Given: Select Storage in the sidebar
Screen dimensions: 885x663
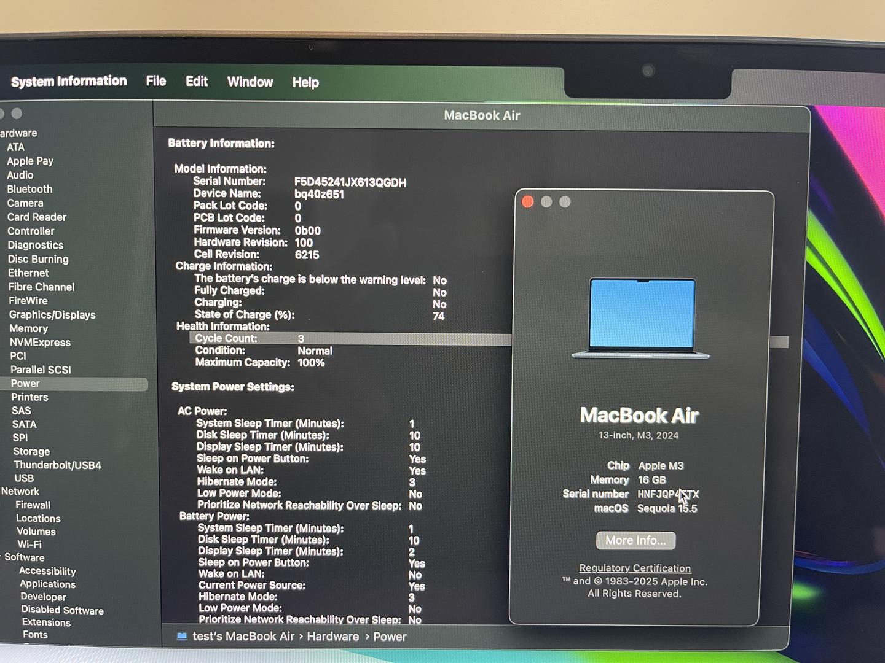Looking at the screenshot, I should click(x=31, y=451).
